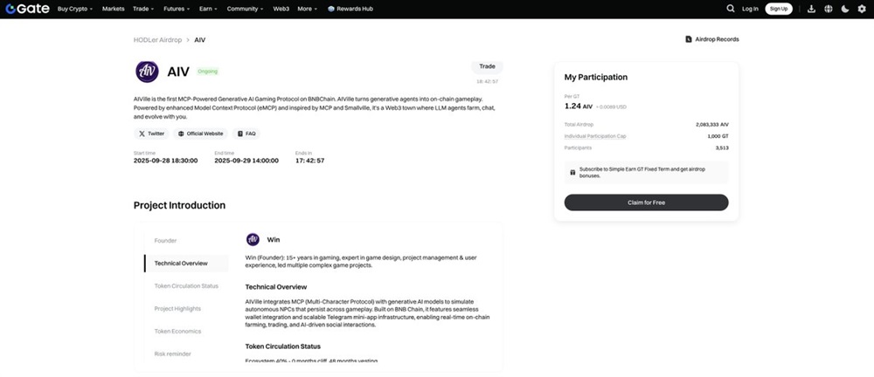Viewport: 874px width, 377px height.
Task: Expand the Buy Crypto dropdown
Action: [75, 9]
